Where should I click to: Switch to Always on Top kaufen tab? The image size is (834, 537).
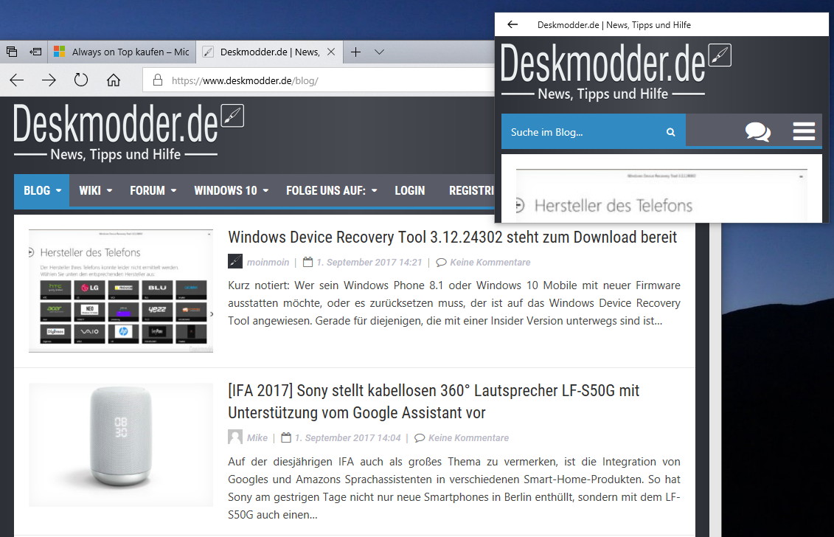point(122,52)
